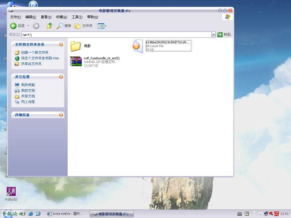Select the ivdf_fusebundle_nt_en WinRAR archive icon
Viewport: 291px width, 218px height.
point(76,61)
